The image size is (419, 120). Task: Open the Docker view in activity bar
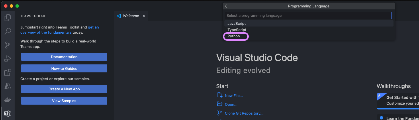tap(8, 100)
